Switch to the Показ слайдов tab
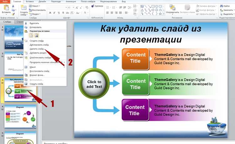The width and height of the screenshot is (235, 144). tap(88, 2)
